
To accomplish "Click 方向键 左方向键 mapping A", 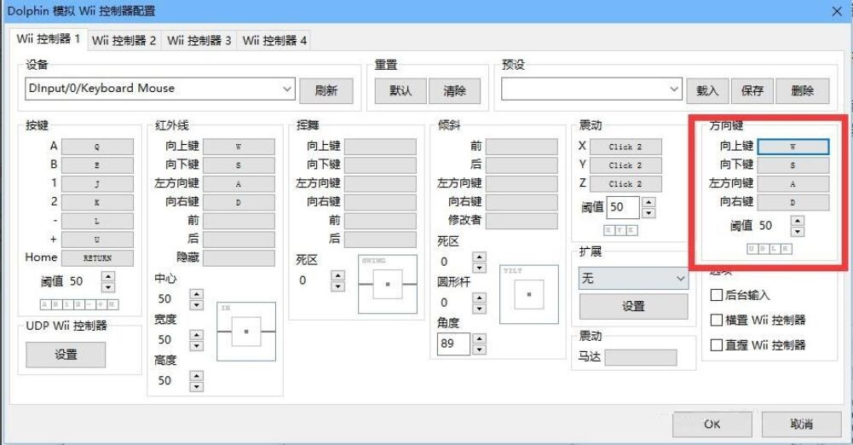I will pyautogui.click(x=793, y=184).
